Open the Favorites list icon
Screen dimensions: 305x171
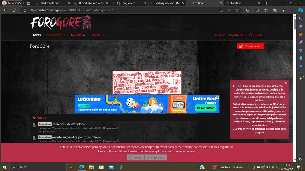pos(266,10)
